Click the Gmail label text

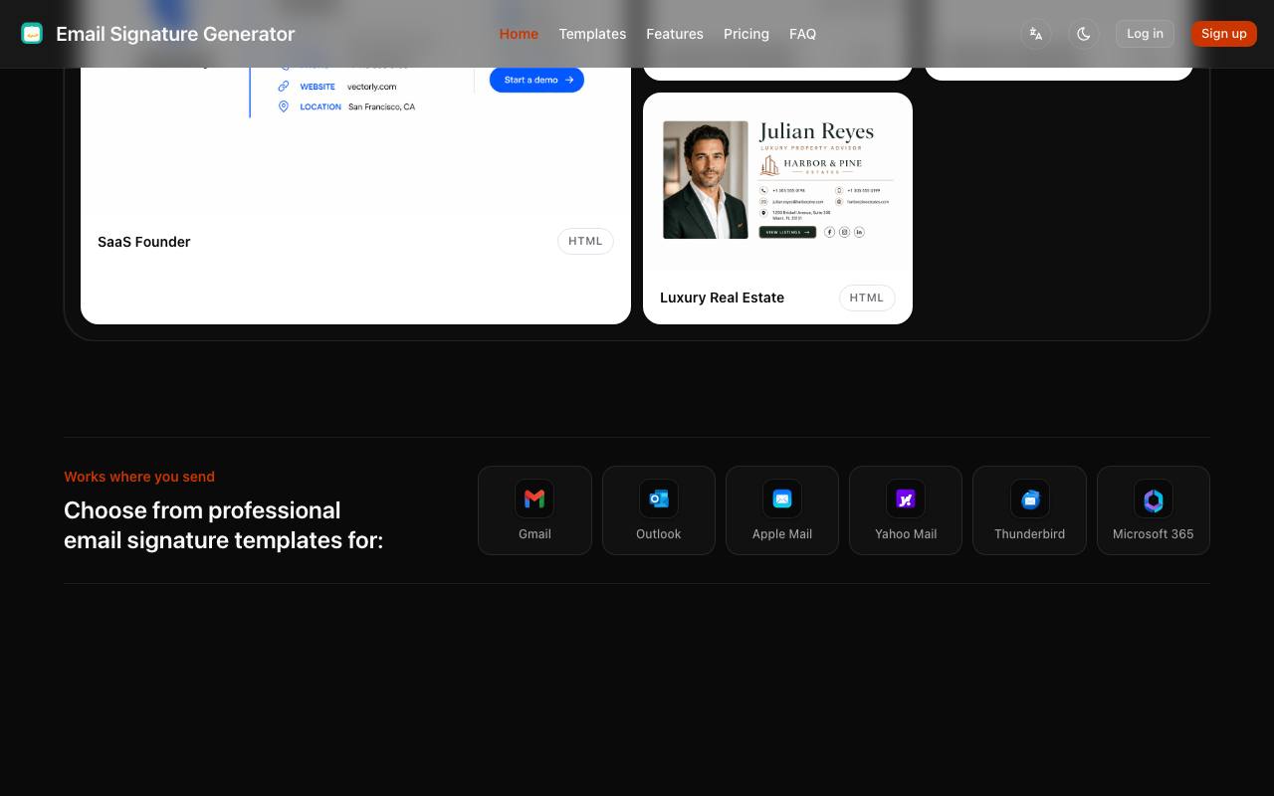(x=534, y=534)
